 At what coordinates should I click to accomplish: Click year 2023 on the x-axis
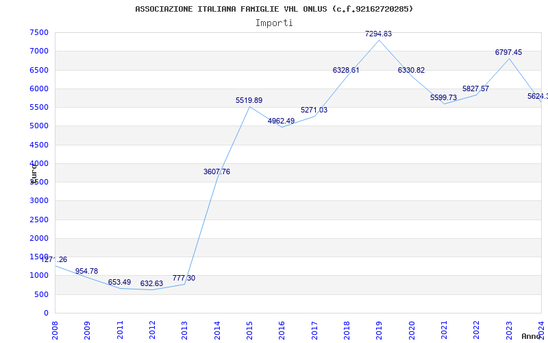(509, 331)
